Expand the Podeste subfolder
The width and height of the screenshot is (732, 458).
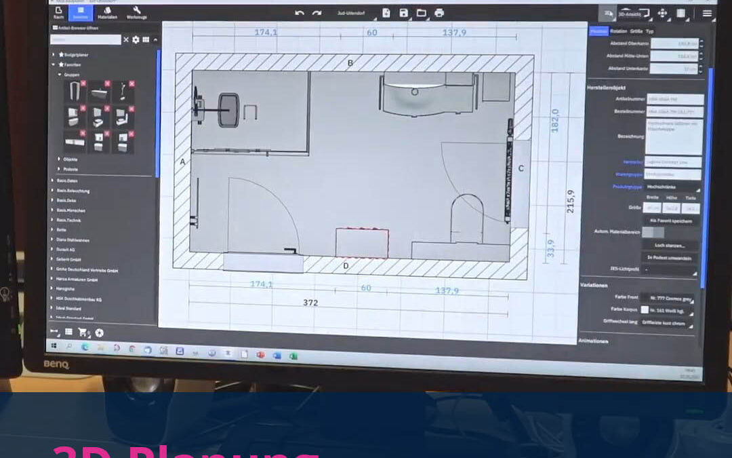59,169
